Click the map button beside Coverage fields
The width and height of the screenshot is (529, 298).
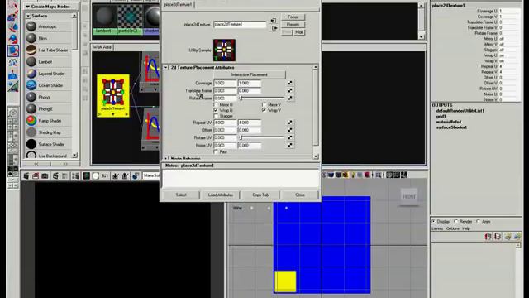click(x=290, y=83)
